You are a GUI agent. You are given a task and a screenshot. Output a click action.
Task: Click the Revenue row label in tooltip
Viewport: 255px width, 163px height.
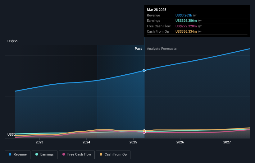(x=153, y=15)
